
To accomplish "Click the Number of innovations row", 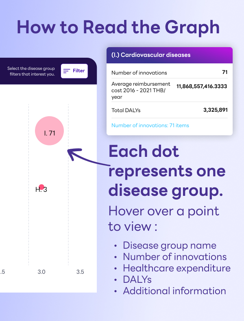I will [x=170, y=72].
